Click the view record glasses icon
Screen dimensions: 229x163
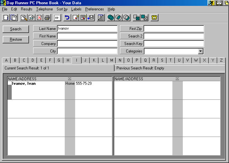[32, 18]
